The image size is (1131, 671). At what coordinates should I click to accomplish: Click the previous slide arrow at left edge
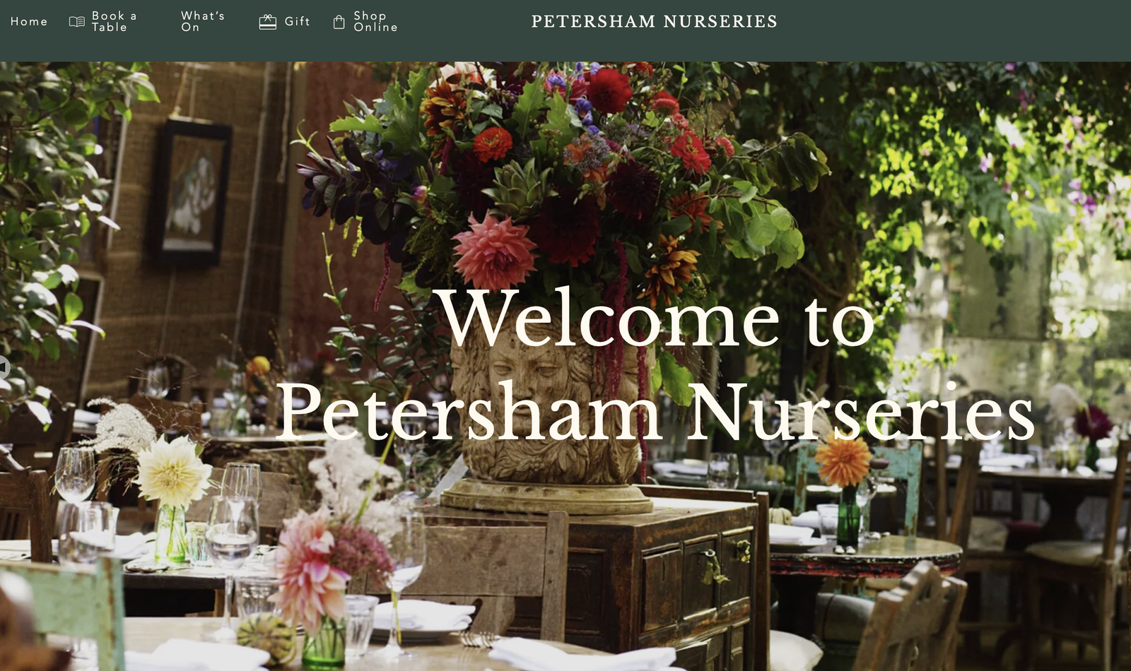(x=4, y=367)
